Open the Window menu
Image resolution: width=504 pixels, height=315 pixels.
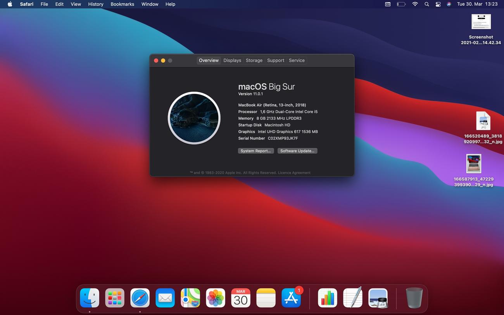150,4
